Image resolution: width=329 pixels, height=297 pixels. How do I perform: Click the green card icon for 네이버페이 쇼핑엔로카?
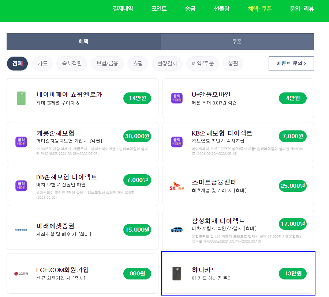(x=21, y=98)
